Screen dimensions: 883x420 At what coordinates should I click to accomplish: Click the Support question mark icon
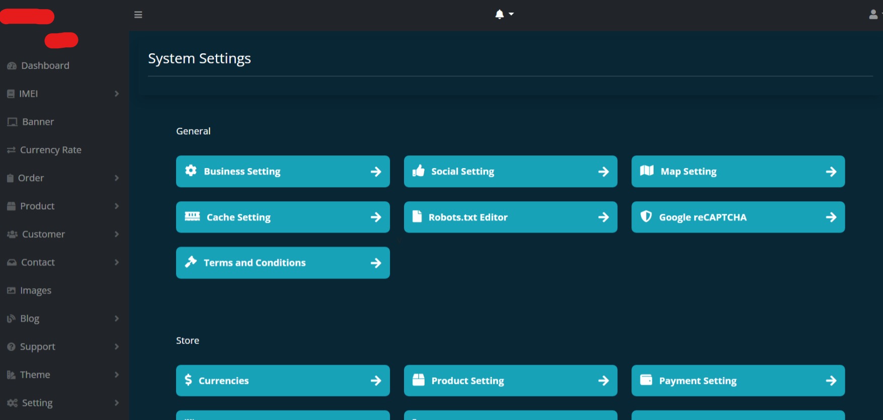12,347
